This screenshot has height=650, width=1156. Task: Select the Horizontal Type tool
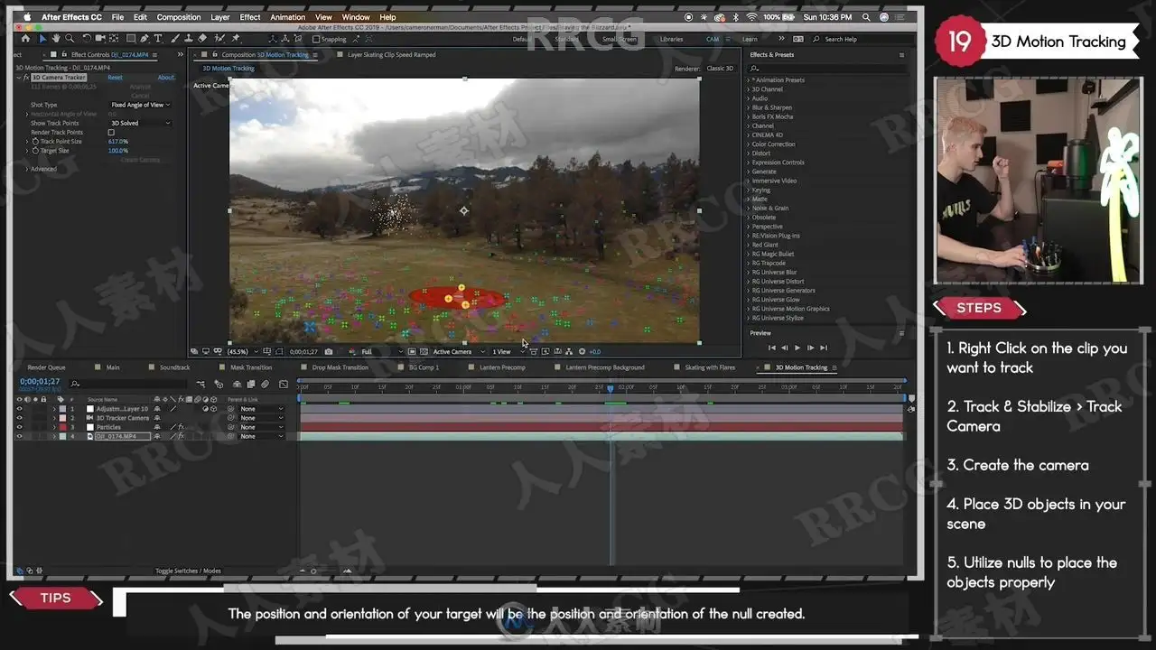pyautogui.click(x=159, y=39)
